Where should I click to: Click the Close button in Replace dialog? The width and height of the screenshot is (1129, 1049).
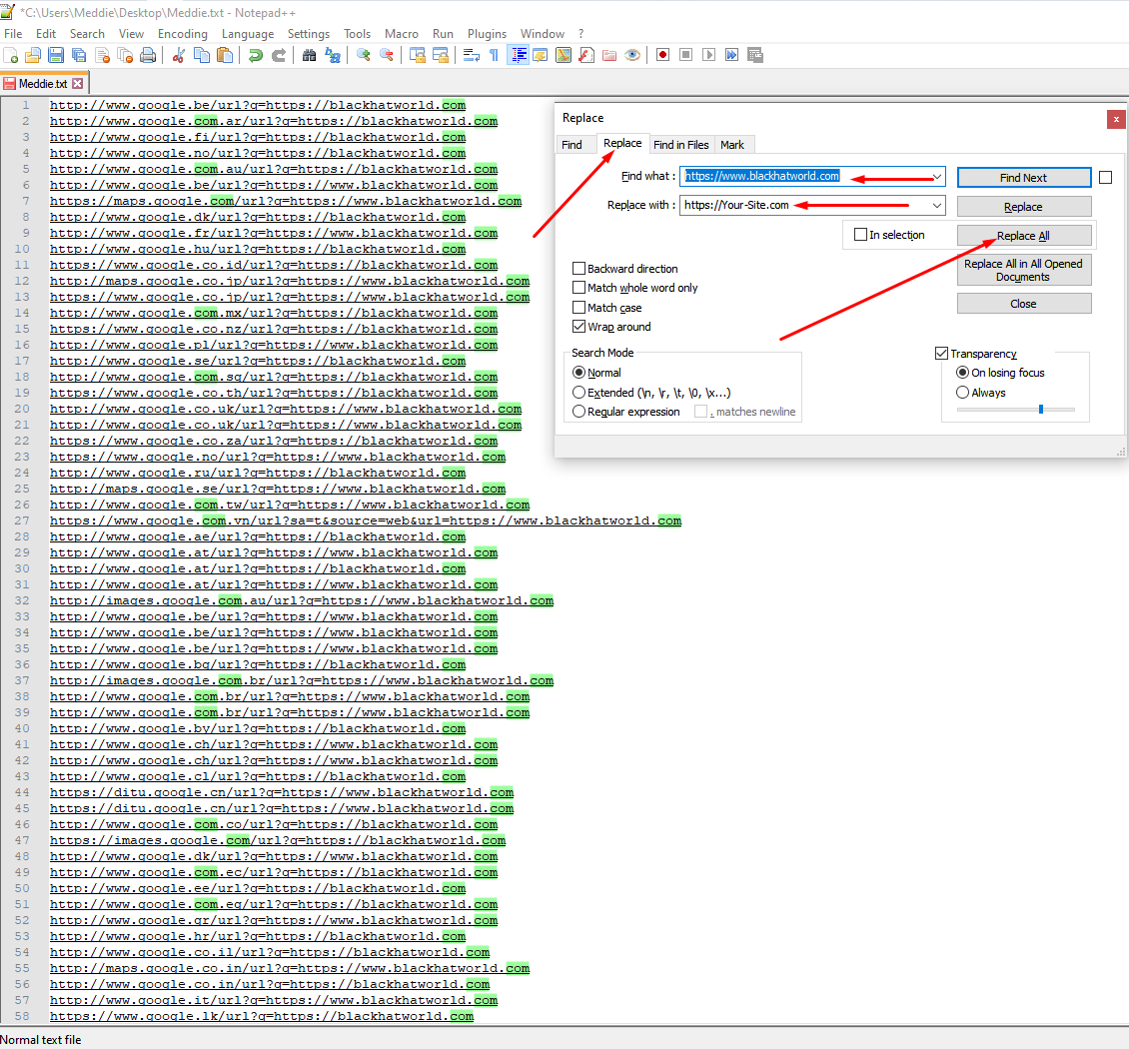(1023, 304)
